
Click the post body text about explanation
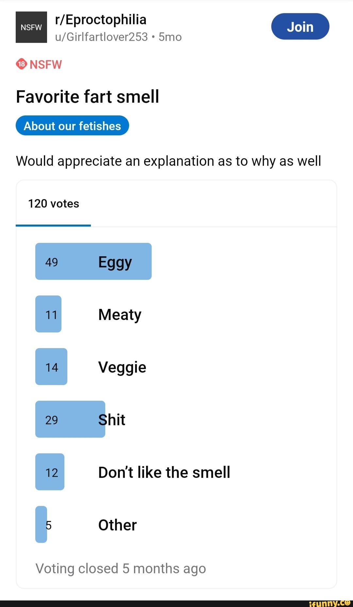[x=168, y=161]
